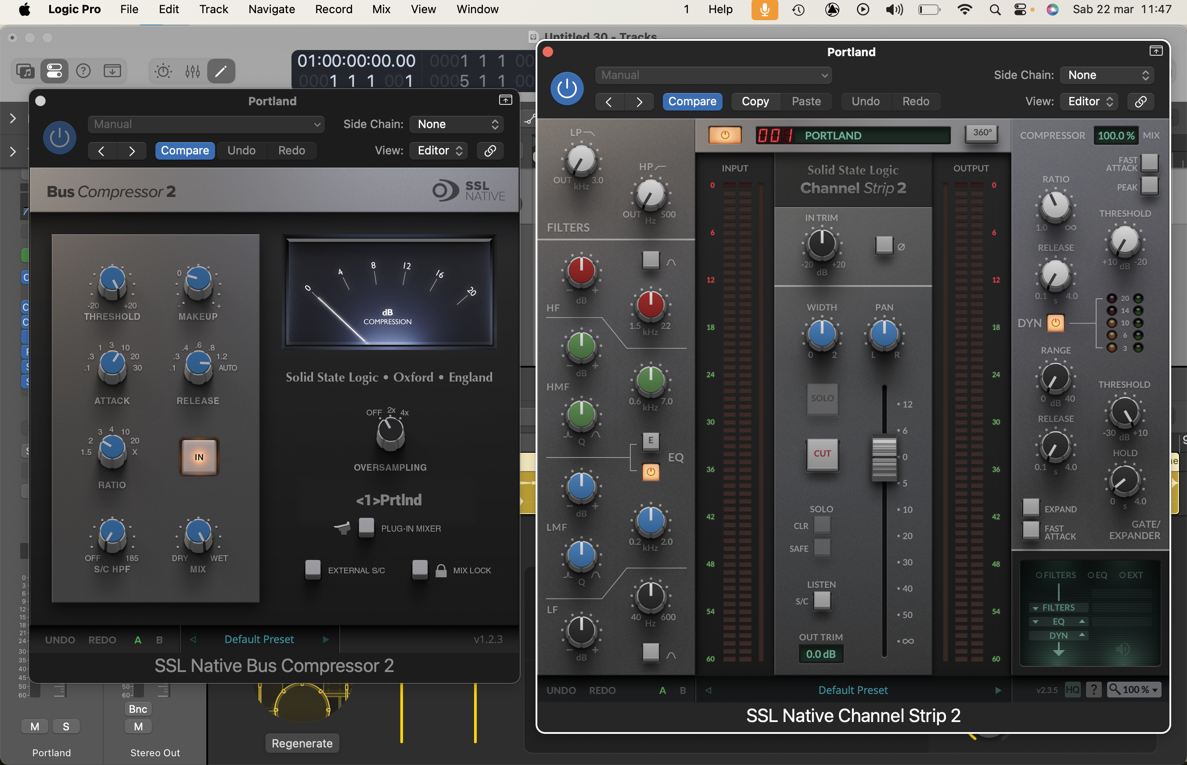Open the Navigate menu
This screenshot has width=1187, height=765.
pos(271,10)
